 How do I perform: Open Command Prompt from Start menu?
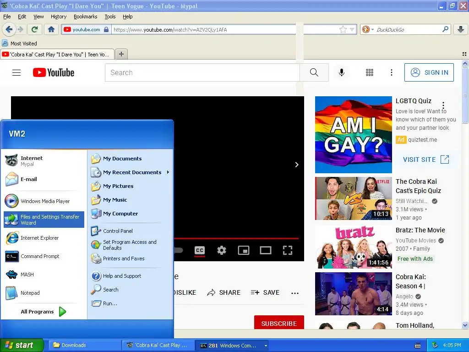click(x=44, y=256)
